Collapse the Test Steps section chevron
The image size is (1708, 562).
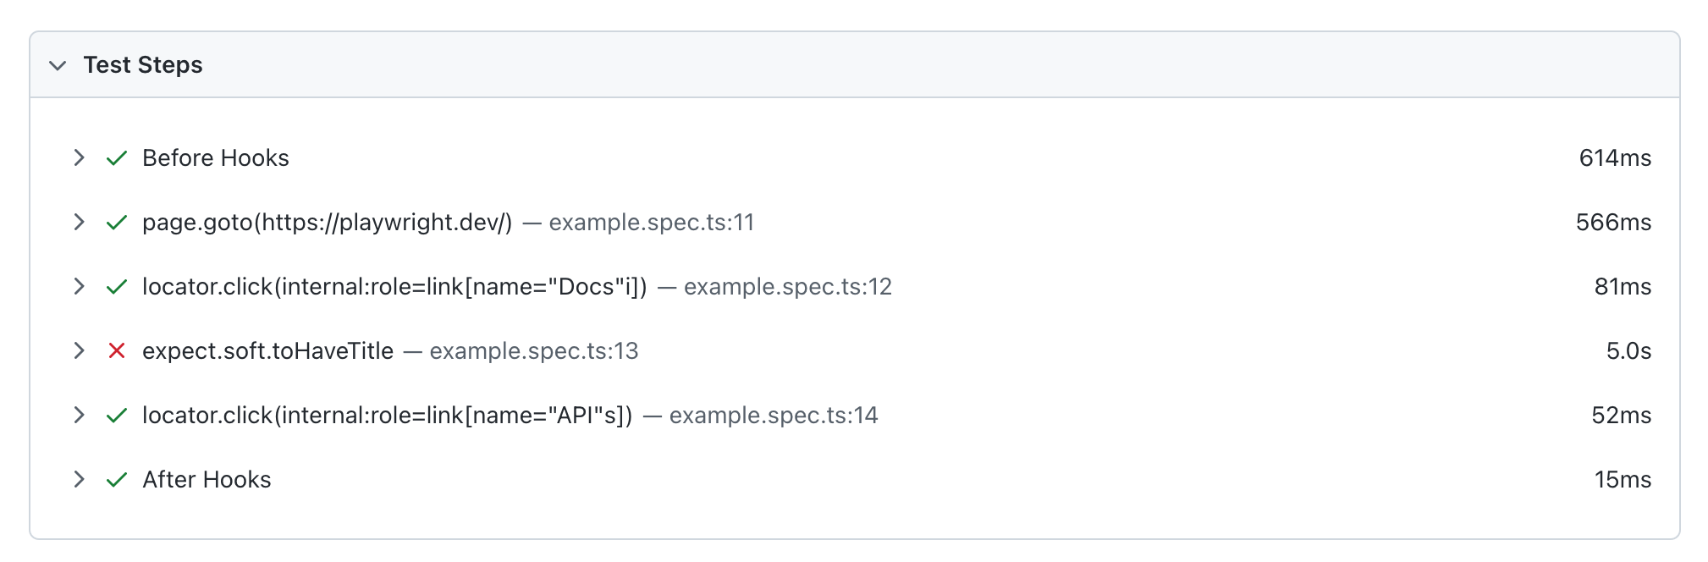pos(58,65)
